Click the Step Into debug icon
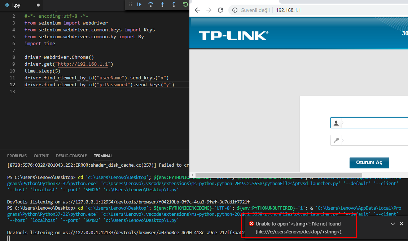The width and height of the screenshot is (408, 241). pos(162,4)
